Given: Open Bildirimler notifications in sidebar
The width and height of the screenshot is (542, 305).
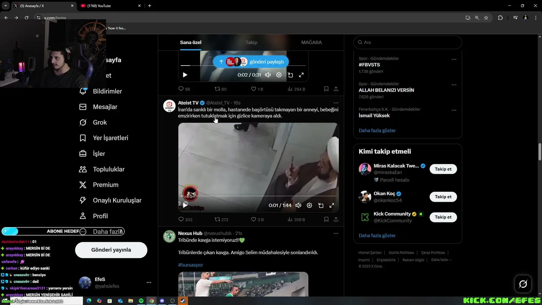Looking at the screenshot, I should click(x=101, y=91).
